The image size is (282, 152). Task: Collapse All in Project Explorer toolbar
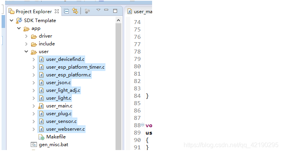67,11
